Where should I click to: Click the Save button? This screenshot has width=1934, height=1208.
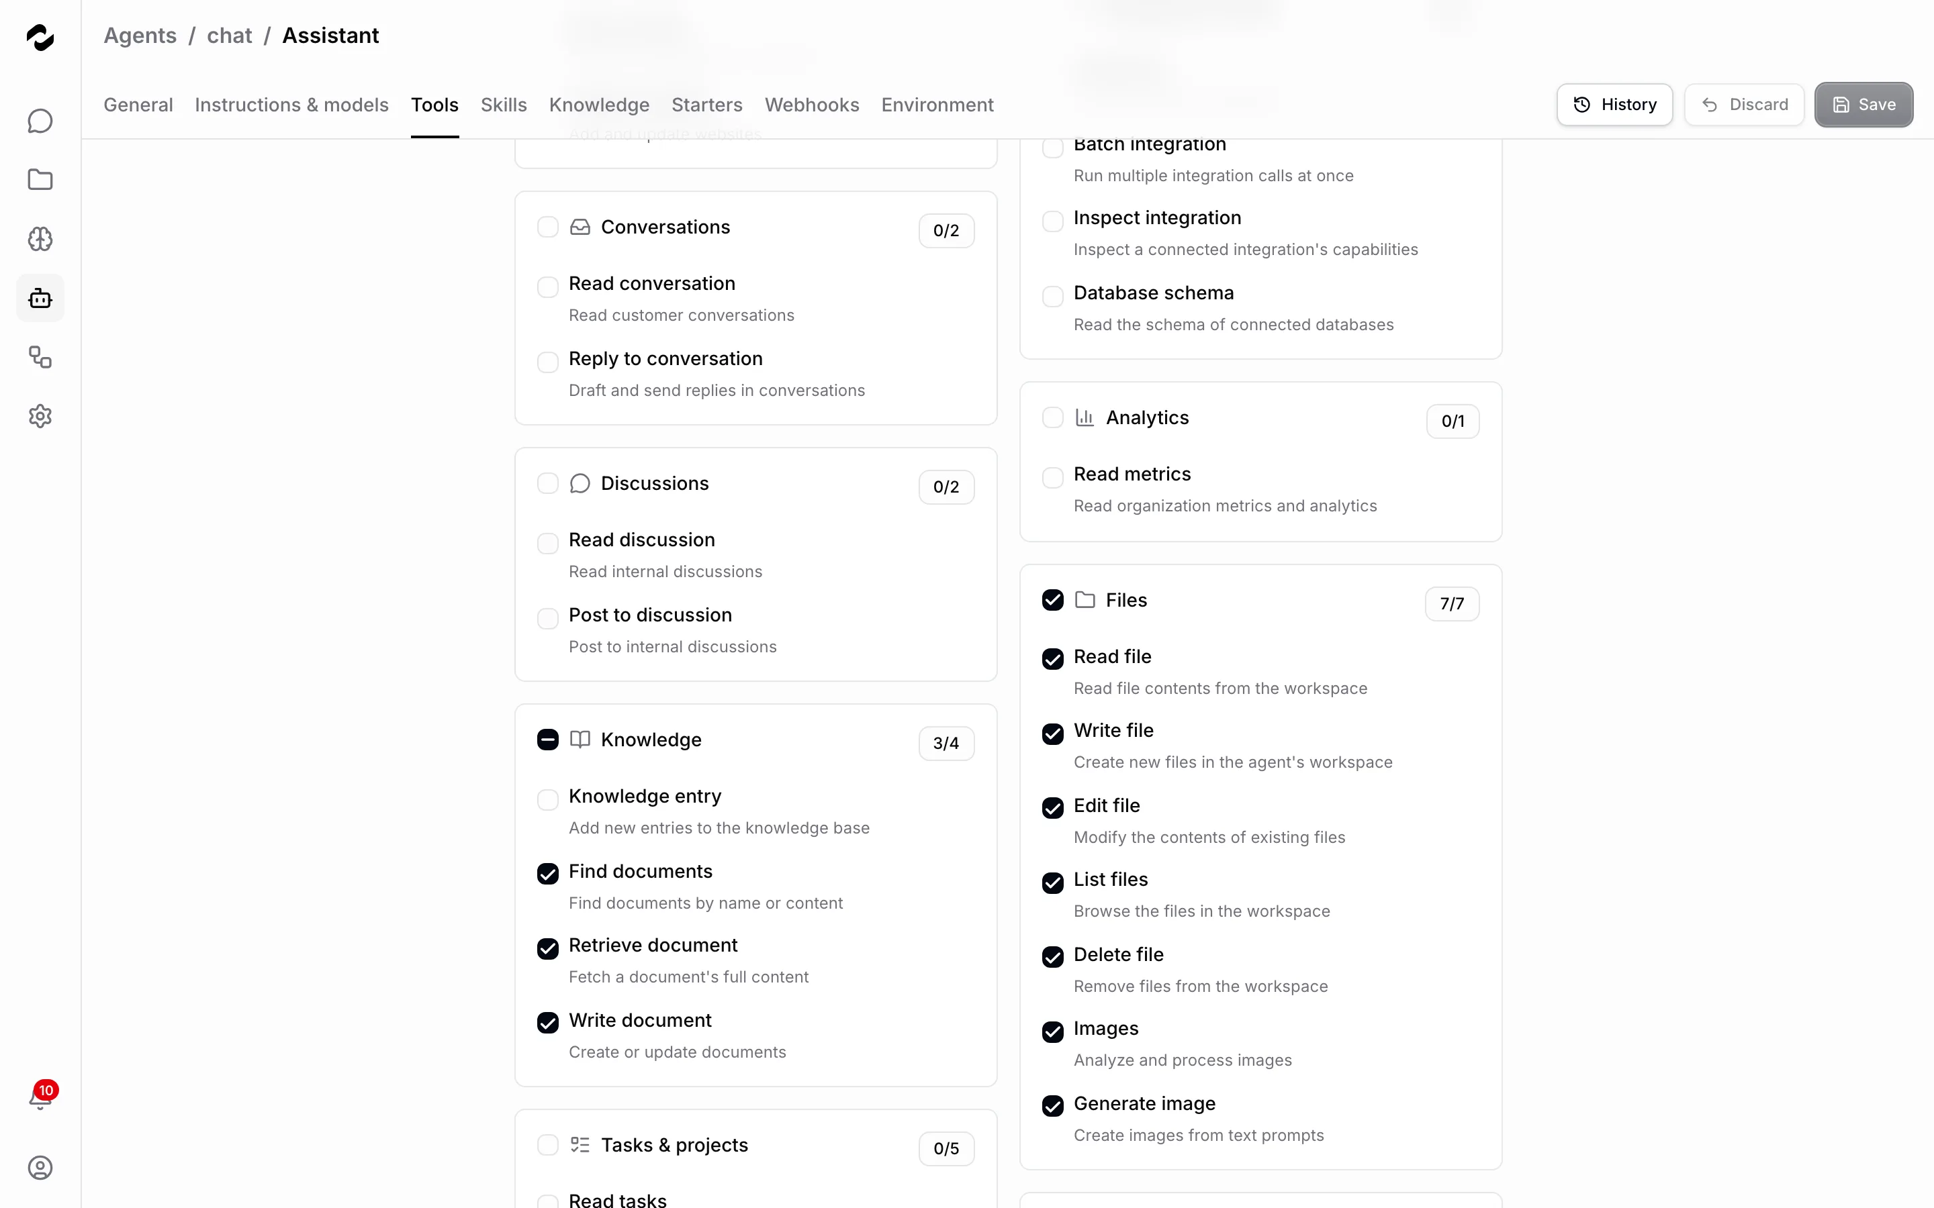1863,105
